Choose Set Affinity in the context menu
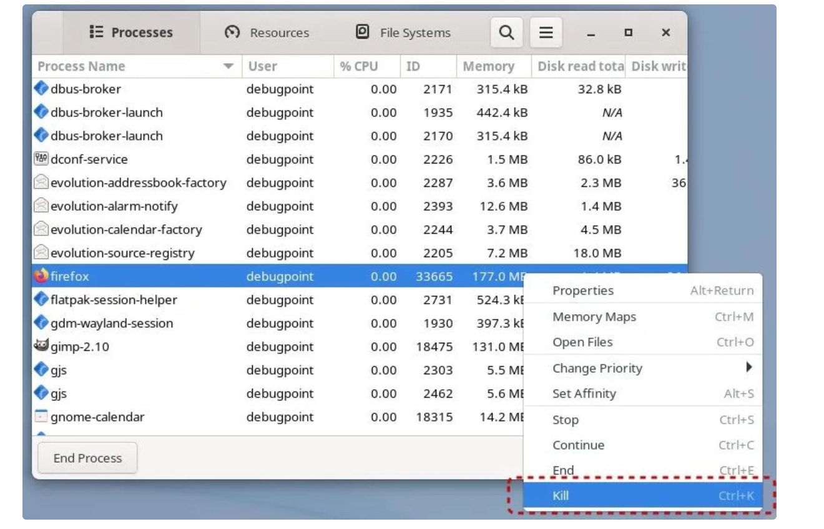This screenshot has width=824, height=529. pyautogui.click(x=642, y=393)
